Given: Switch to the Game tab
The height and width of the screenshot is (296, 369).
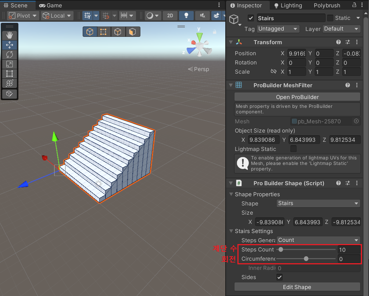Looking at the screenshot, I should [x=51, y=5].
